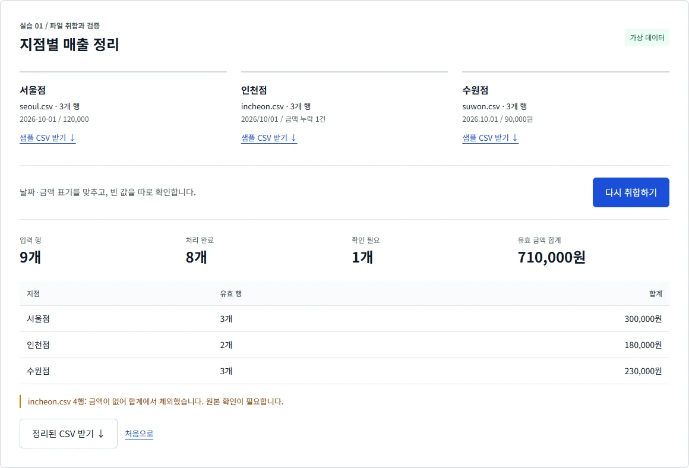Click the 확인 필요 value 1개

[362, 257]
